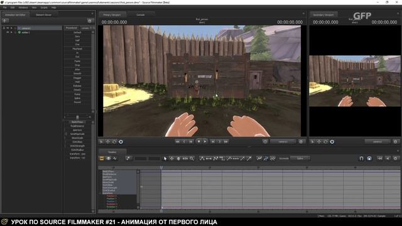
Task: Toggle the frame snap icon in timeline
Action: (369, 159)
